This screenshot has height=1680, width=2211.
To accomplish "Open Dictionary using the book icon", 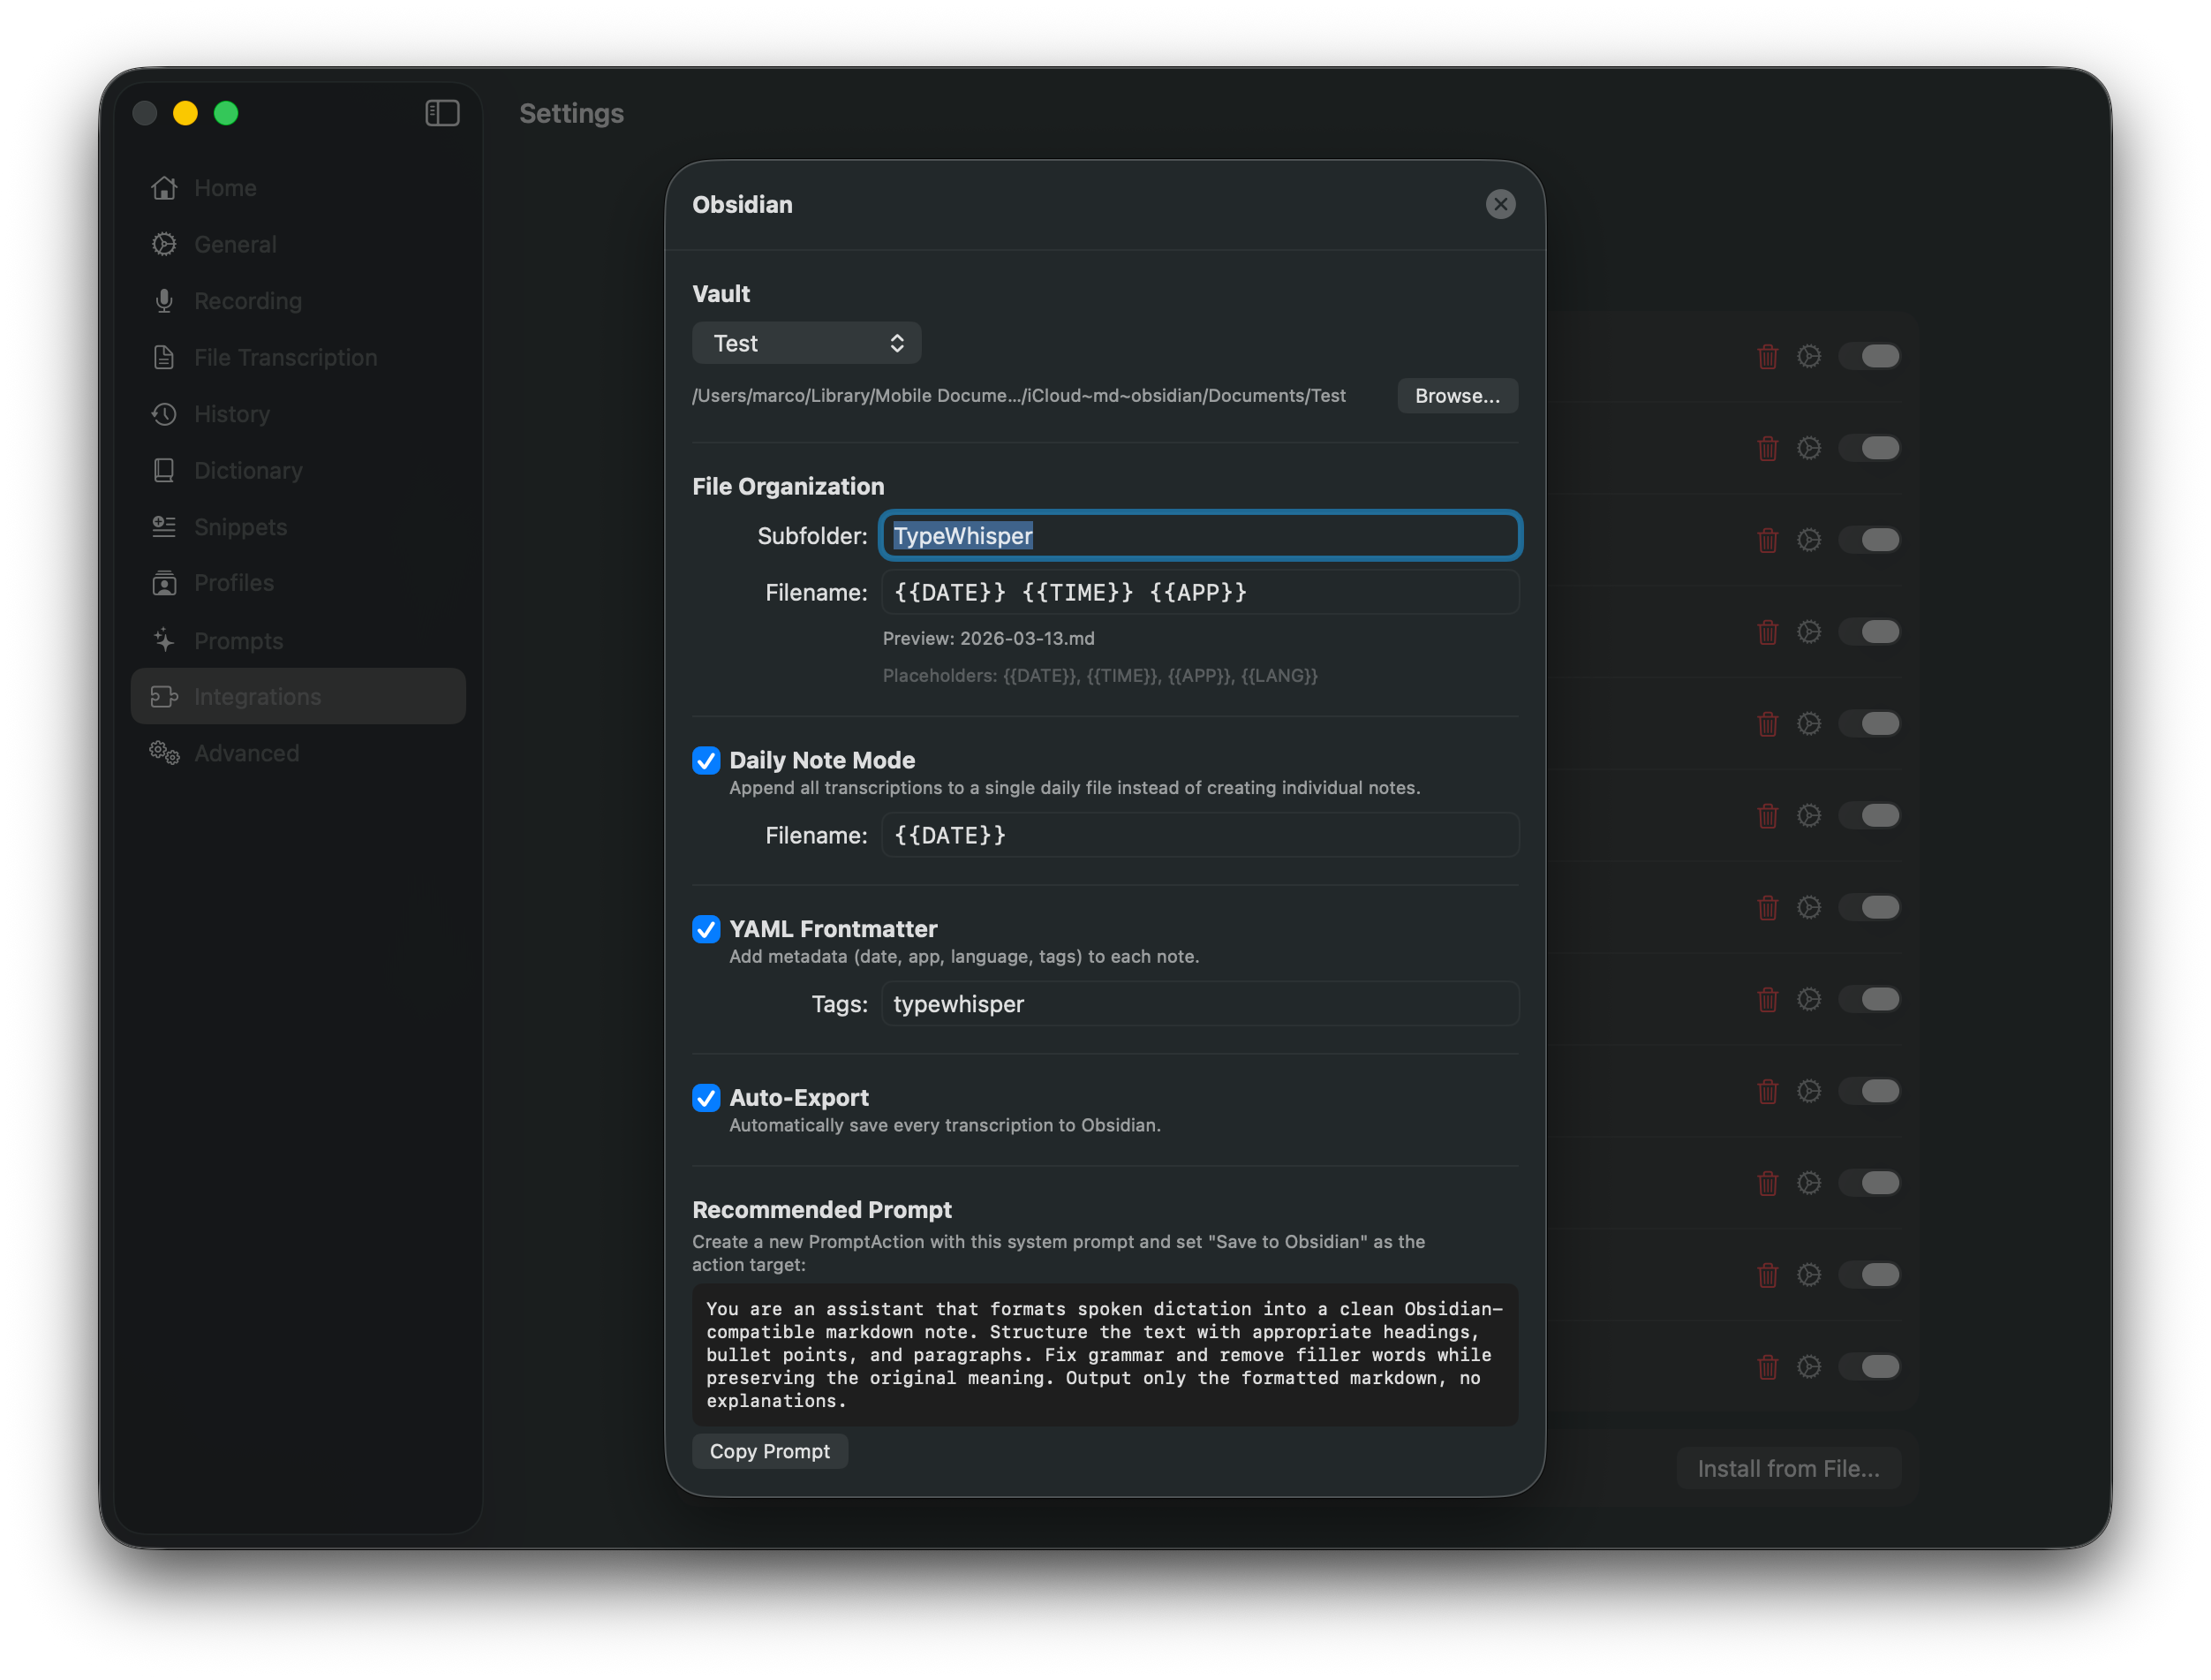I will click(164, 470).
